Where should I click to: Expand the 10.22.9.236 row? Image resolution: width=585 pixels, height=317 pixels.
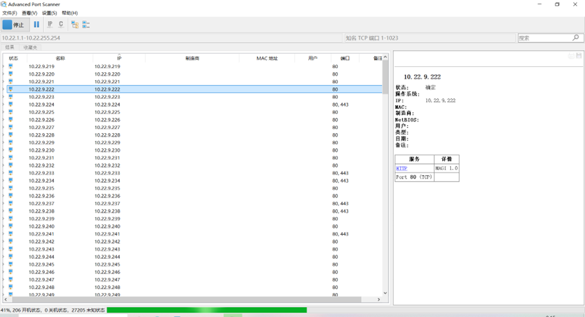(4, 196)
